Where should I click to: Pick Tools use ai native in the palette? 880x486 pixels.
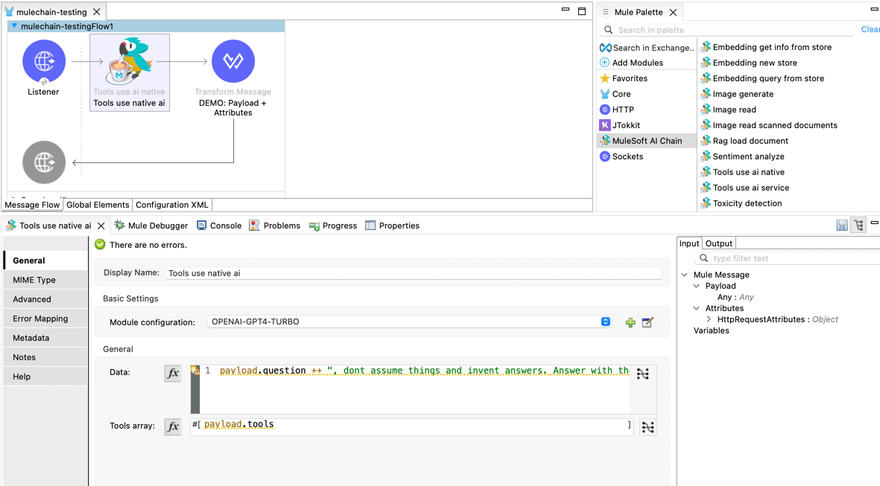click(742, 172)
